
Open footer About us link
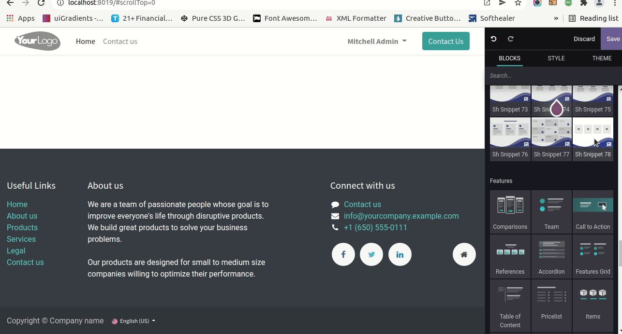tap(22, 216)
